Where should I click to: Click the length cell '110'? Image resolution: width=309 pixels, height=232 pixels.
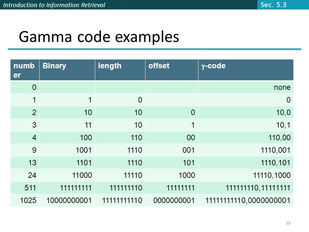tap(120, 138)
